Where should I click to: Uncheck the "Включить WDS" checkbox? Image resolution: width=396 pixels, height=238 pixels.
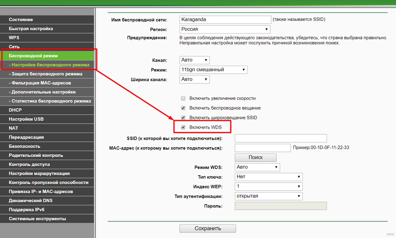click(183, 127)
